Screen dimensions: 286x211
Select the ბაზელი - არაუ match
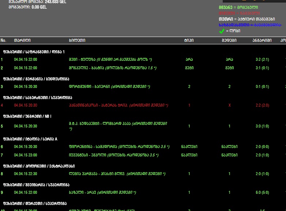102,193
